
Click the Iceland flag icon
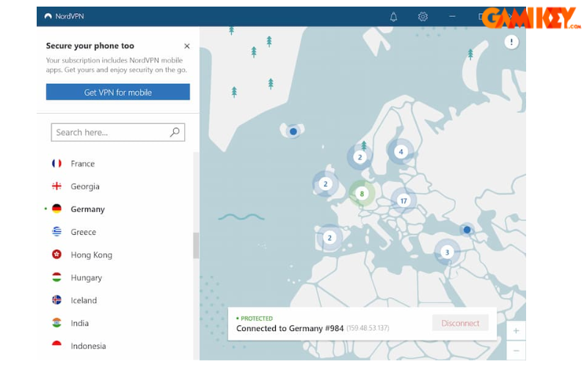click(x=56, y=300)
